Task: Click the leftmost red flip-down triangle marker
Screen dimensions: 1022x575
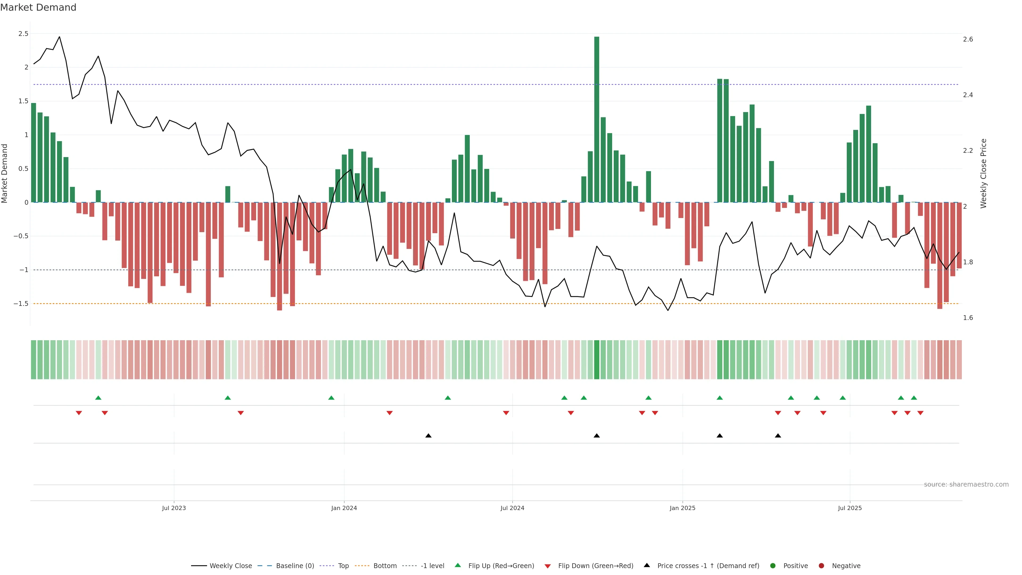Action: (x=79, y=413)
